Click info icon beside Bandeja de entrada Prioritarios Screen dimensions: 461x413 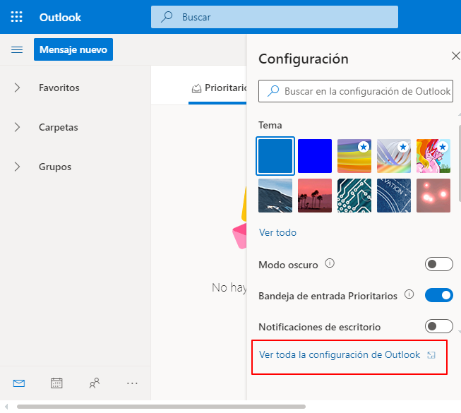pyautogui.click(x=409, y=294)
